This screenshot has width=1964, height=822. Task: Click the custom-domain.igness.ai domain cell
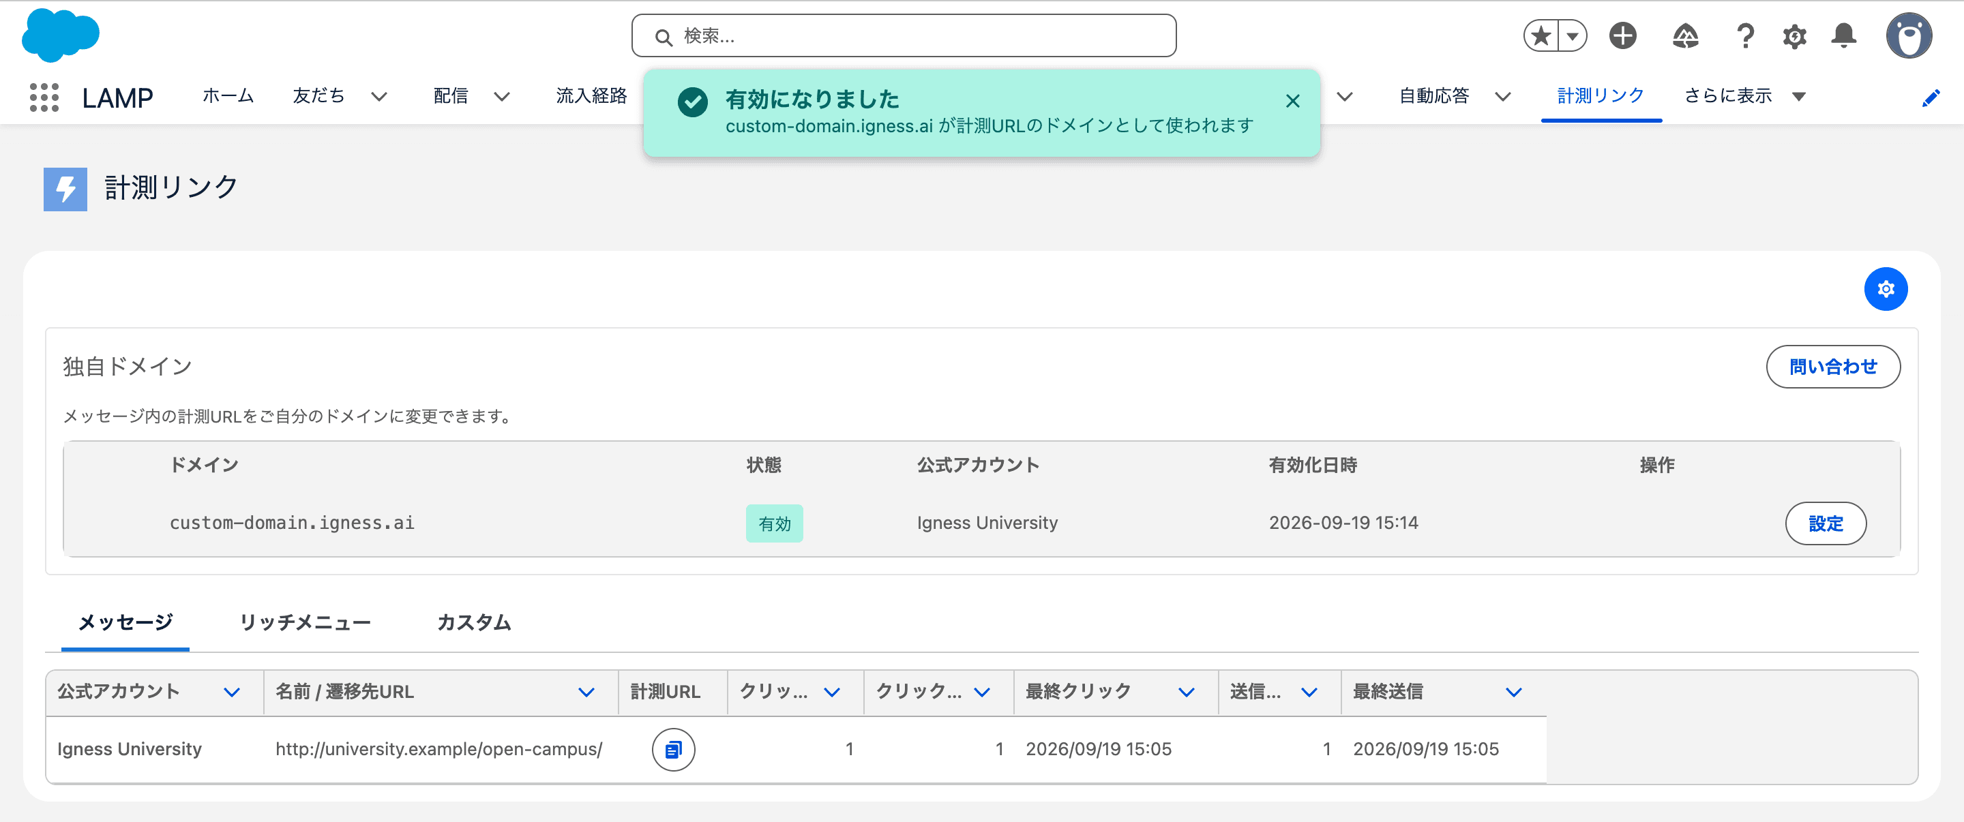tap(292, 523)
